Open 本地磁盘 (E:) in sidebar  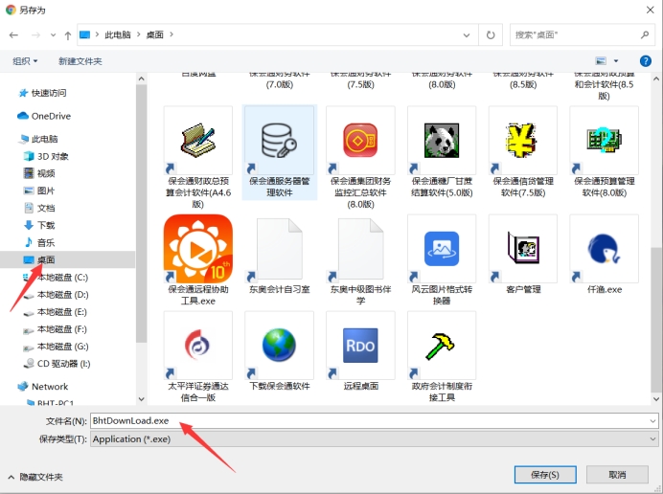point(55,312)
